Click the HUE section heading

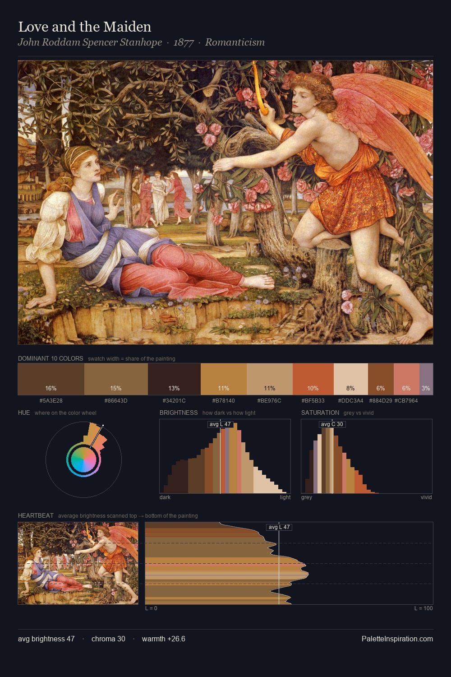coord(24,413)
